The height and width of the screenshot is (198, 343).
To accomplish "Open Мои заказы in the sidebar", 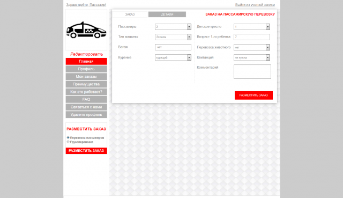I will click(x=86, y=76).
